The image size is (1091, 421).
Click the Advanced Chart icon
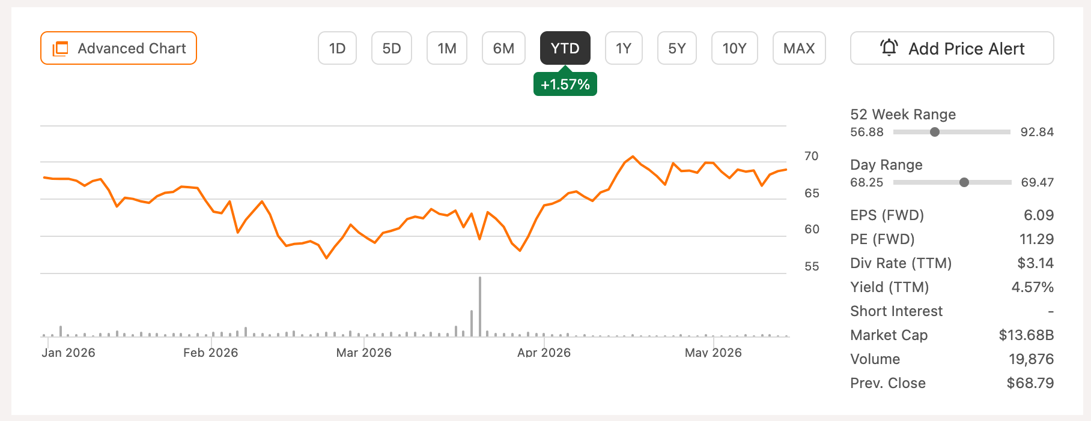(60, 49)
